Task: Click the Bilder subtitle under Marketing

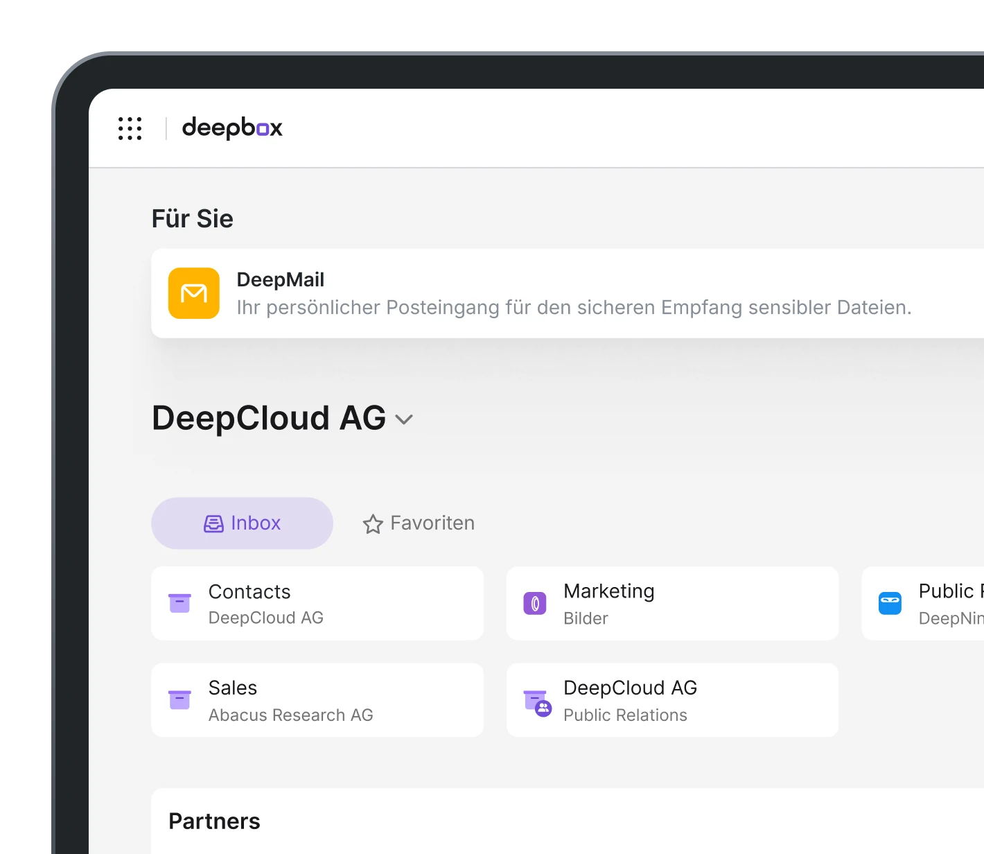Action: click(x=586, y=618)
